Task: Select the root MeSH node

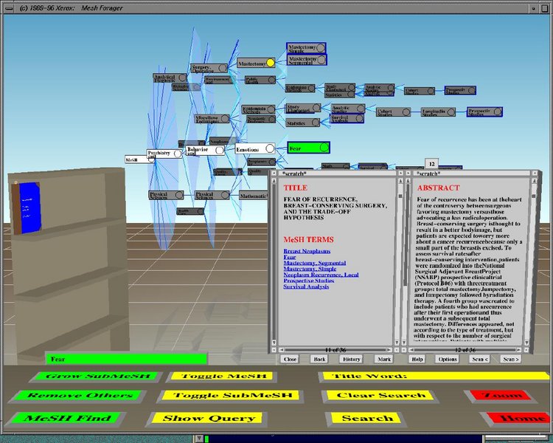Action: [139, 159]
